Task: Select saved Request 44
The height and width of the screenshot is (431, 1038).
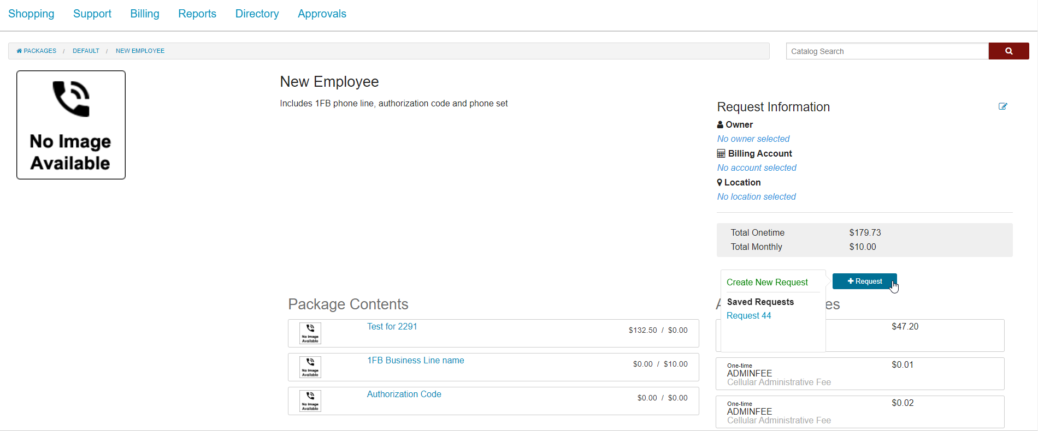Action: (x=748, y=315)
